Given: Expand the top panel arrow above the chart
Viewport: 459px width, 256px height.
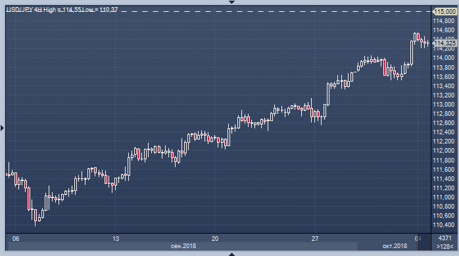Looking at the screenshot, I should 231,2.
